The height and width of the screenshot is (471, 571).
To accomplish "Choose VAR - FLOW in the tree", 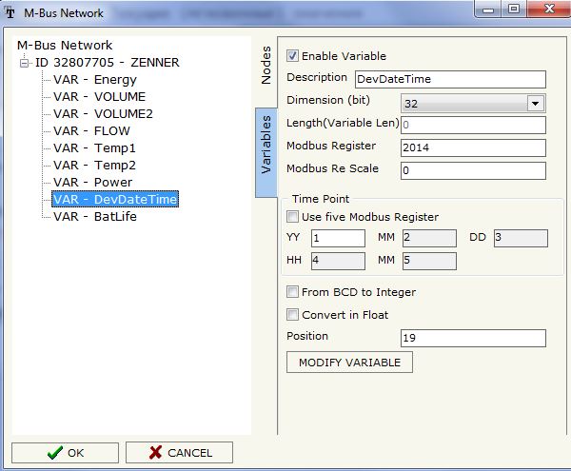I will pyautogui.click(x=91, y=131).
